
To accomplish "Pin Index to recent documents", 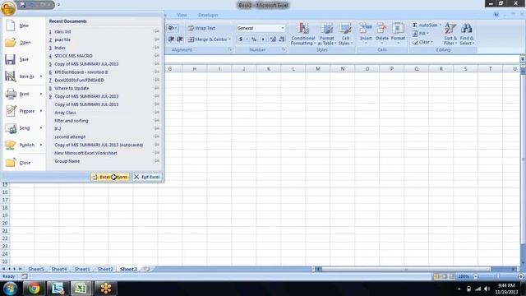I will 157,48.
